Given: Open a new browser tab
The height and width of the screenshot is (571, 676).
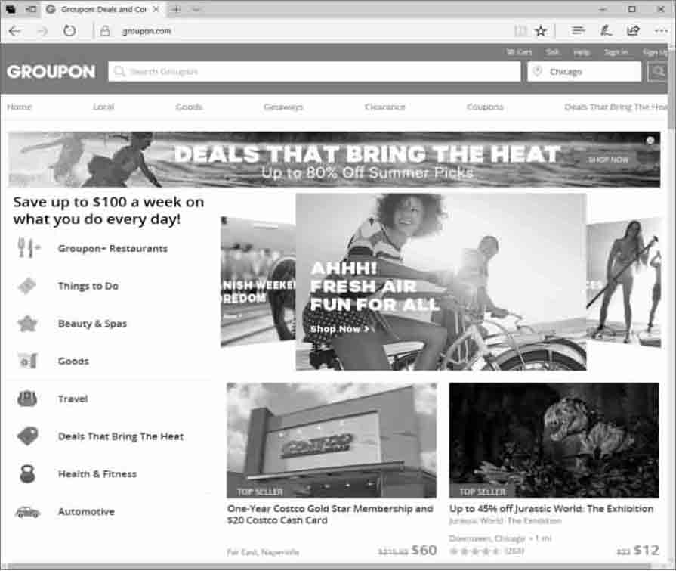Looking at the screenshot, I should [x=176, y=9].
